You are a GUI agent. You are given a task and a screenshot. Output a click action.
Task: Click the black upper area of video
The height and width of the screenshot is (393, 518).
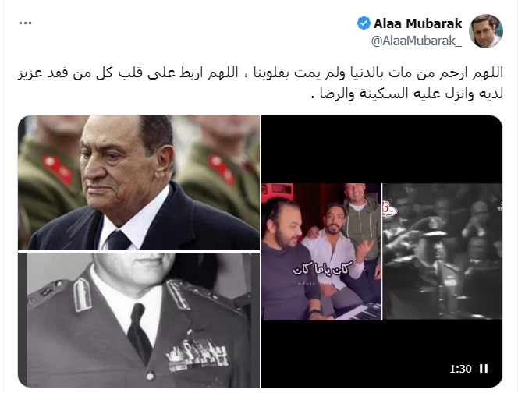click(x=382, y=149)
